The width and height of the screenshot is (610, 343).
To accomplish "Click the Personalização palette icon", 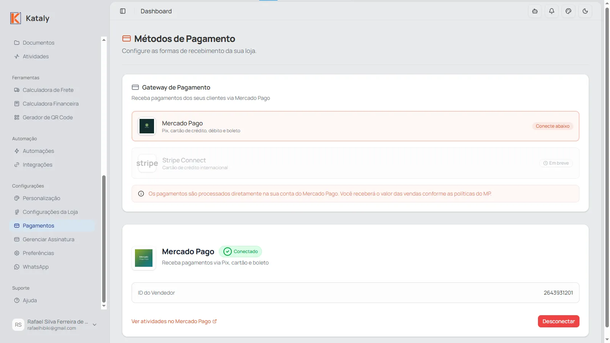I will coord(17,198).
